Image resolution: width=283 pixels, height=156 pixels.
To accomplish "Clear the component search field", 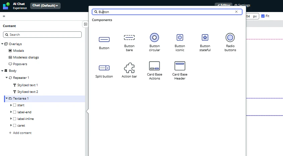I will coord(236,12).
